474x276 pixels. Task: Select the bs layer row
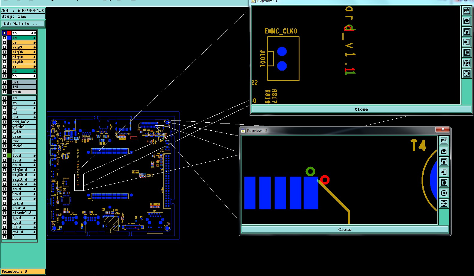pyautogui.click(x=24, y=71)
